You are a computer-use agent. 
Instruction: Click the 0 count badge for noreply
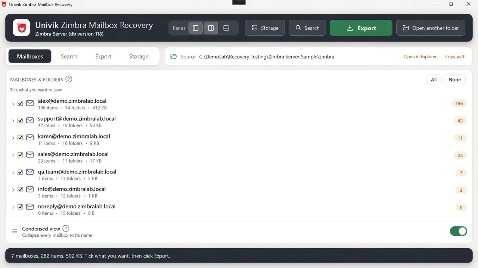click(461, 208)
